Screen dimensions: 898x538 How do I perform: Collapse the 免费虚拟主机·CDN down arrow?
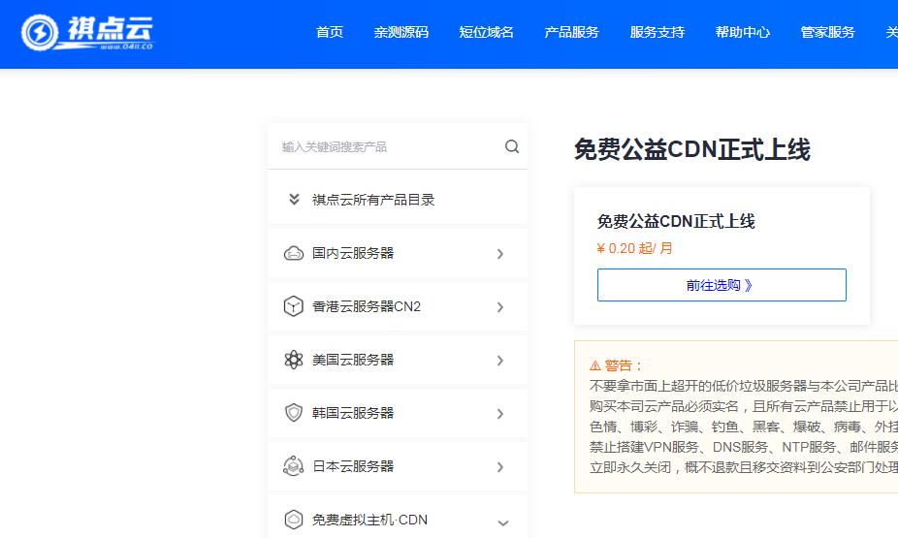point(503,522)
